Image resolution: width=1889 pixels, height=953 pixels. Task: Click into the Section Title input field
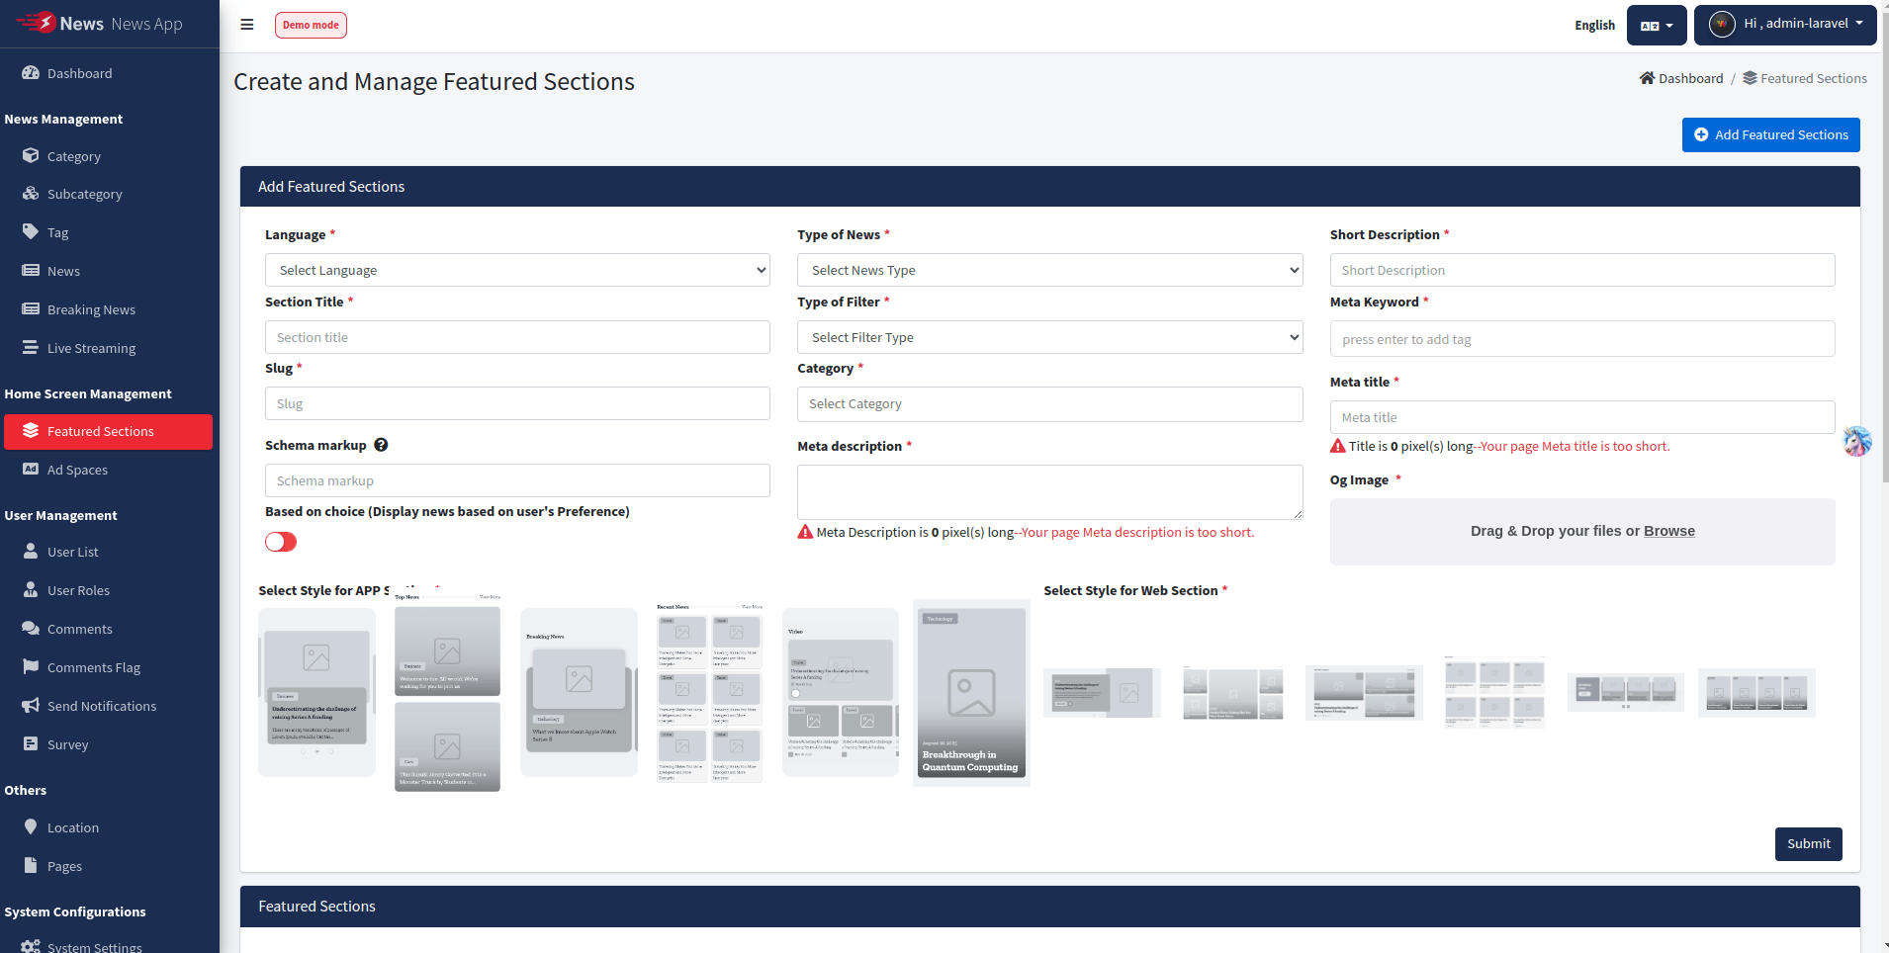pos(516,337)
